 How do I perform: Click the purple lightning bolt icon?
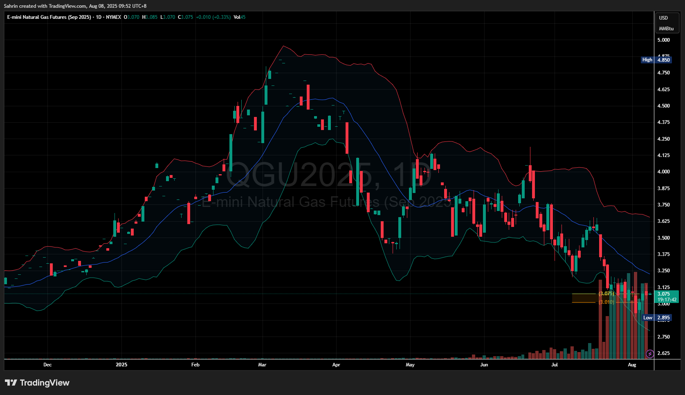(x=649, y=353)
